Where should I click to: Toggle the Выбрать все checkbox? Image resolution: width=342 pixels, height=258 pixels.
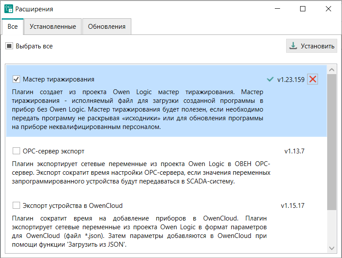click(9, 46)
